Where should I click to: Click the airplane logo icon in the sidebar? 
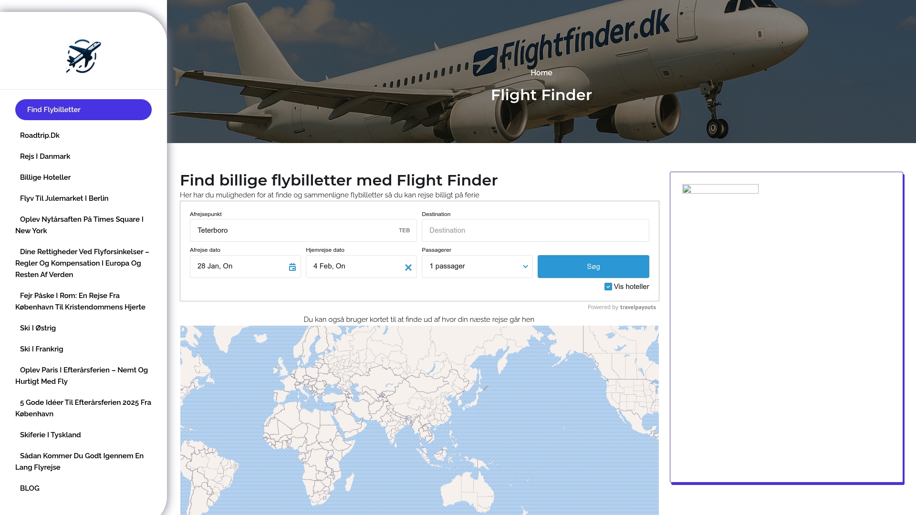pyautogui.click(x=83, y=56)
